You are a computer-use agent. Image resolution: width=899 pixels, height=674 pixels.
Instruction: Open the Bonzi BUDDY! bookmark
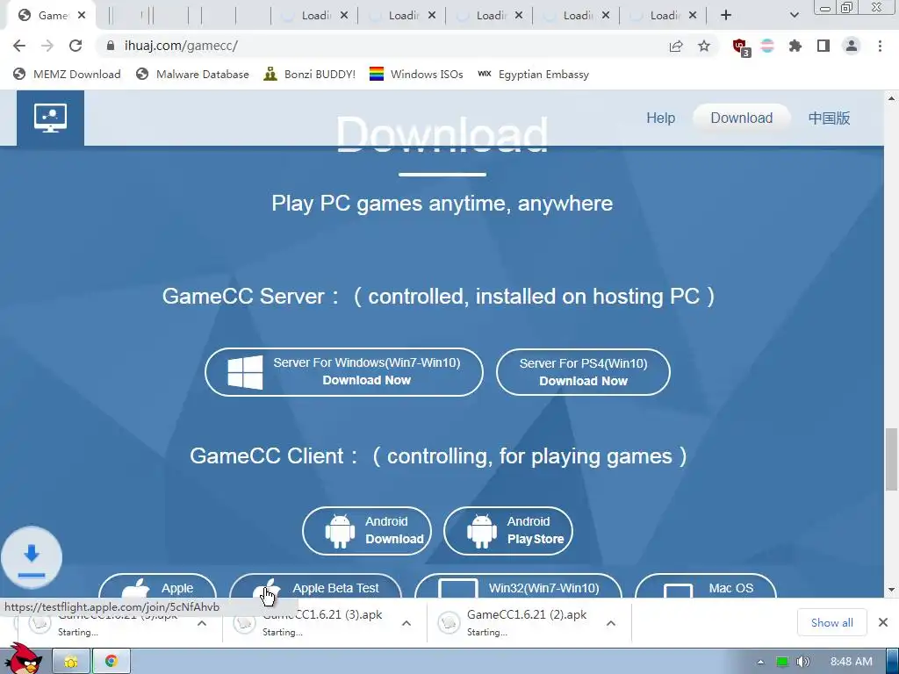(310, 74)
